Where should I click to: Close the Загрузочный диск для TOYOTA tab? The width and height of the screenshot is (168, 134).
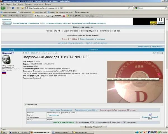point(64,16)
